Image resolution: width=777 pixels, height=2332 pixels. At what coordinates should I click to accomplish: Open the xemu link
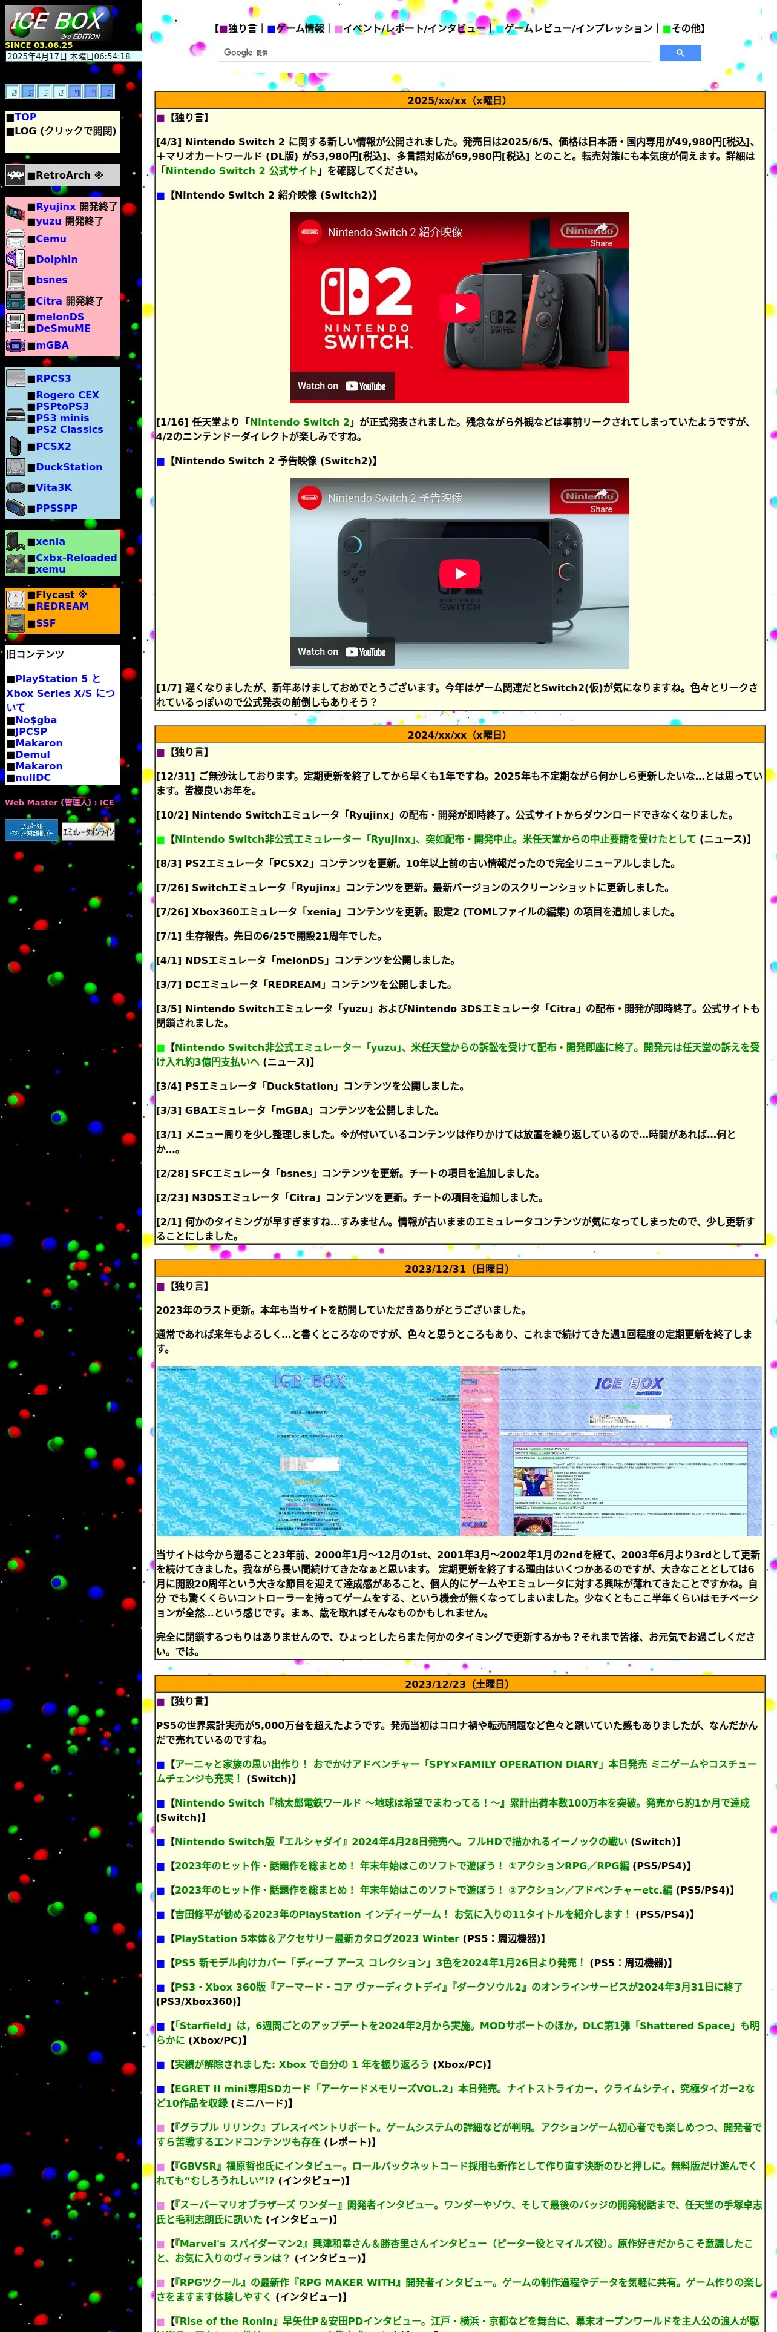click(51, 570)
